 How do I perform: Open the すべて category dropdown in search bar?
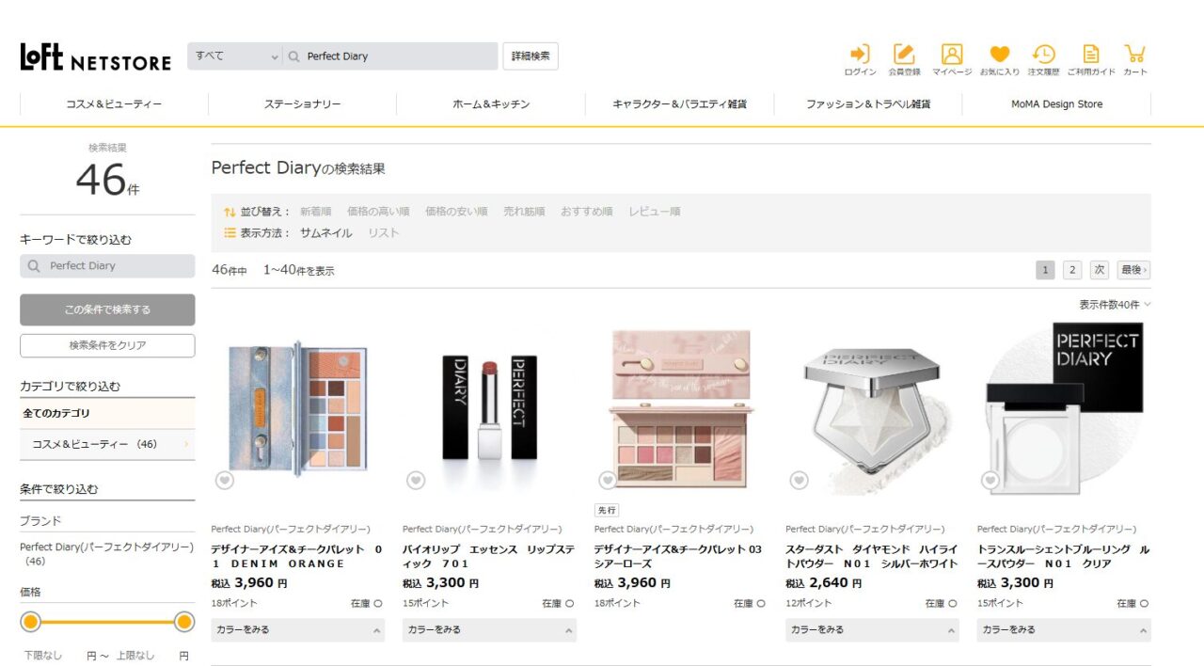tap(235, 56)
